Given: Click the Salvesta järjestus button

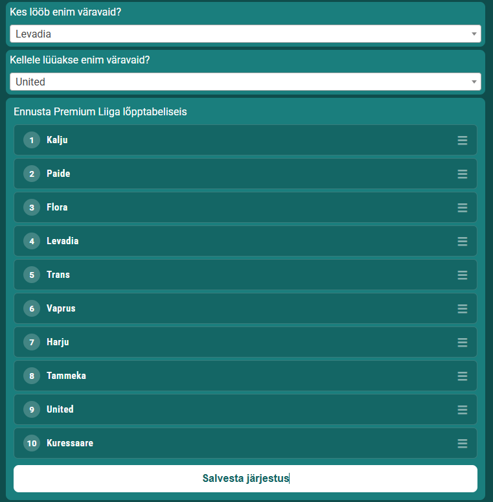Looking at the screenshot, I should click(x=246, y=479).
